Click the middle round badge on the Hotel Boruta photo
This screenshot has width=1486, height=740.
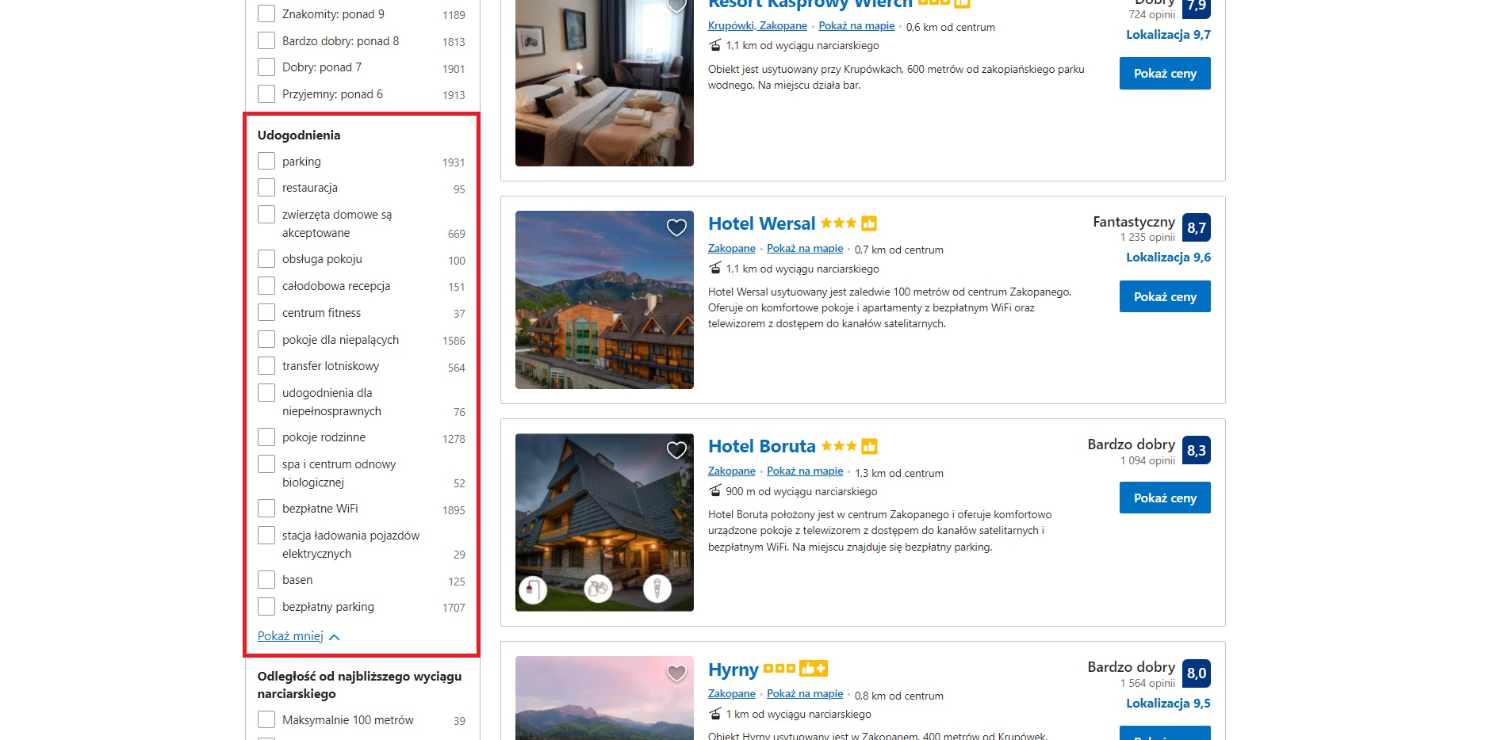pos(598,589)
